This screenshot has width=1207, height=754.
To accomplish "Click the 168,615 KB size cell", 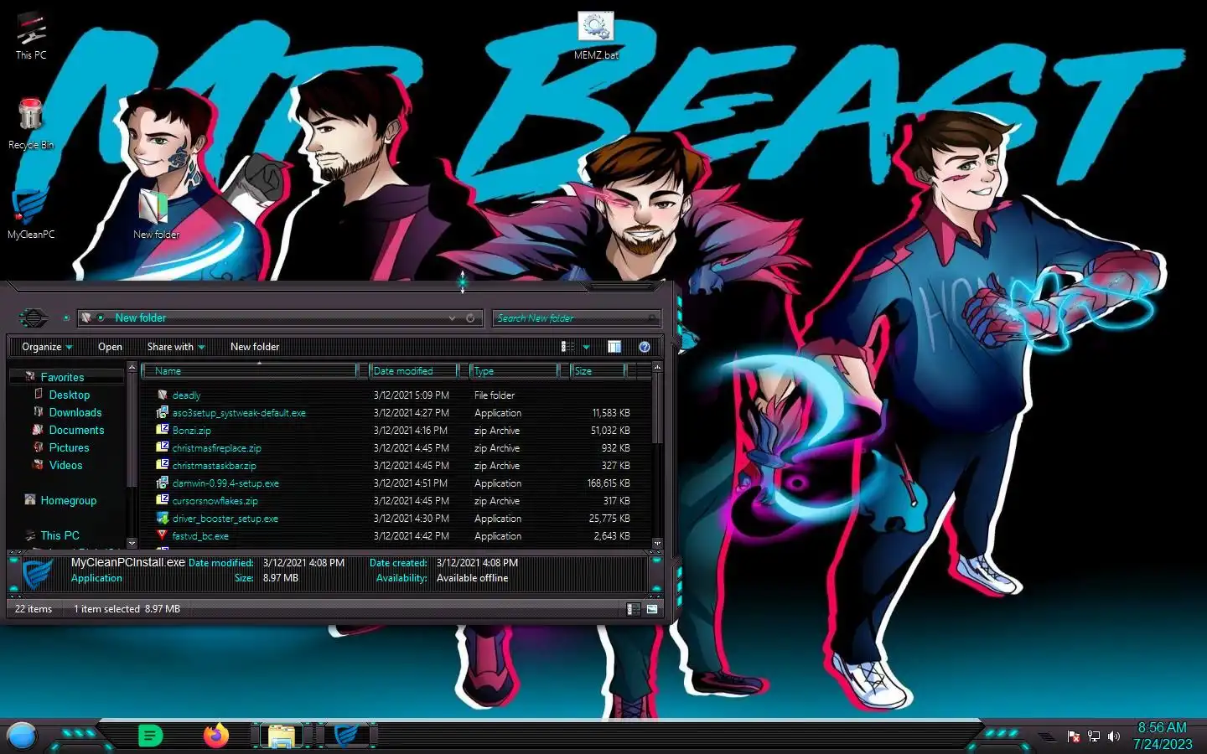I will (x=609, y=483).
